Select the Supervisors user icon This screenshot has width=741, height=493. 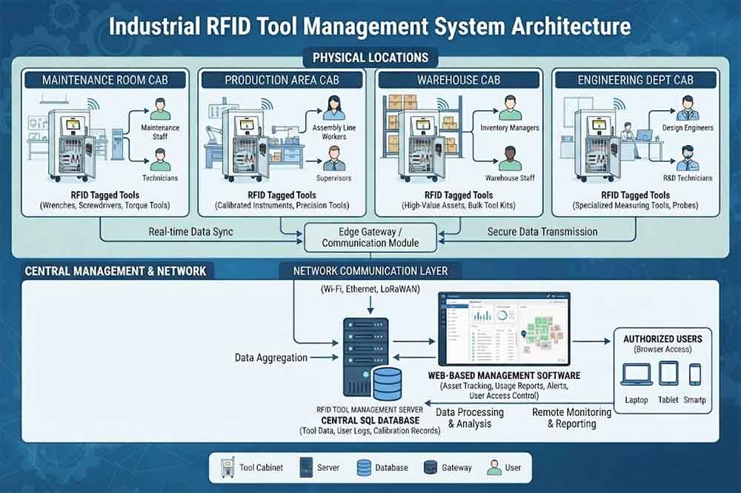334,158
